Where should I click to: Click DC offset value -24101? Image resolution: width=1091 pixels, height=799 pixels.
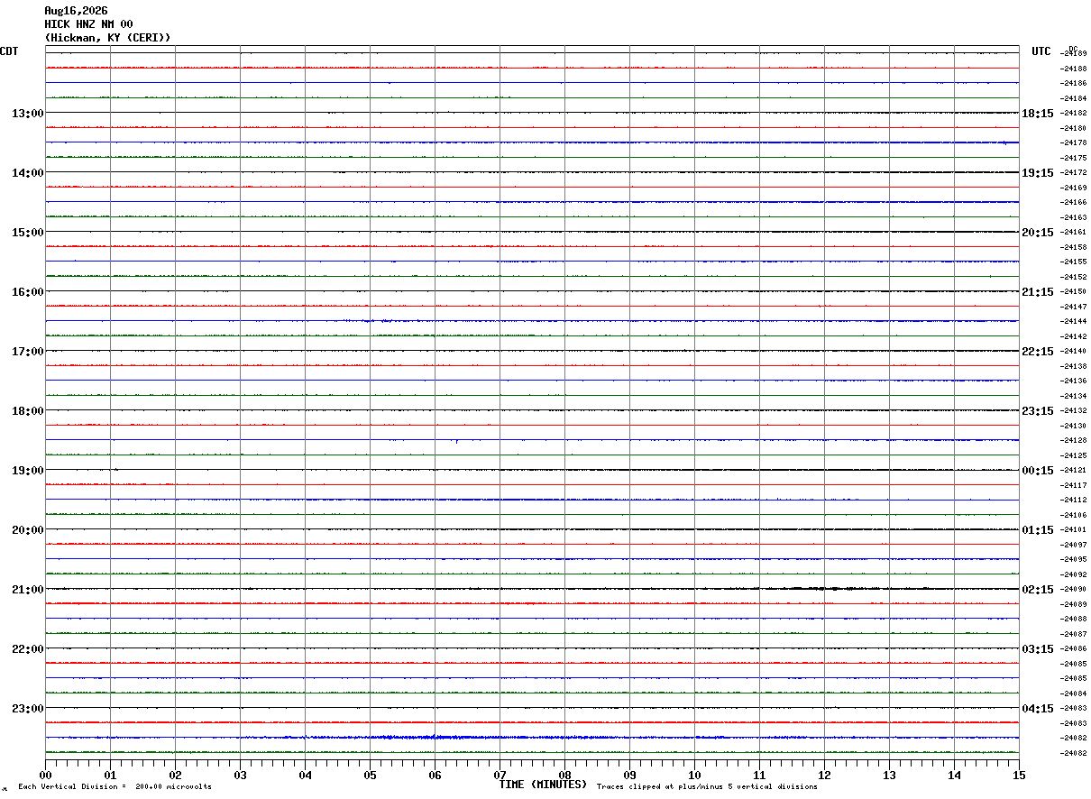pos(1073,529)
